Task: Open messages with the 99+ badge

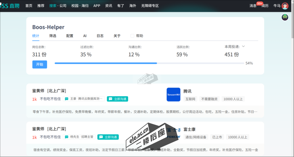Action: coord(253,6)
